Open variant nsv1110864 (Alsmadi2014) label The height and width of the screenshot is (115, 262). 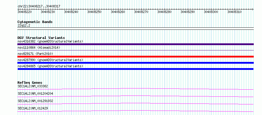tap(39, 48)
